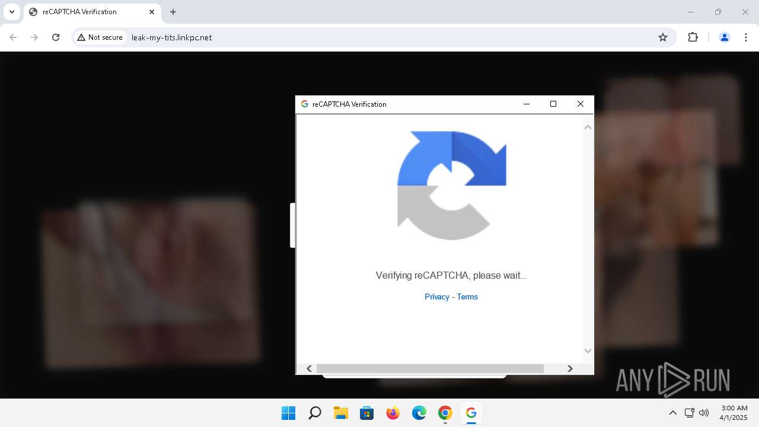The image size is (759, 427).
Task: Open Windows taskbar search
Action: 314,413
